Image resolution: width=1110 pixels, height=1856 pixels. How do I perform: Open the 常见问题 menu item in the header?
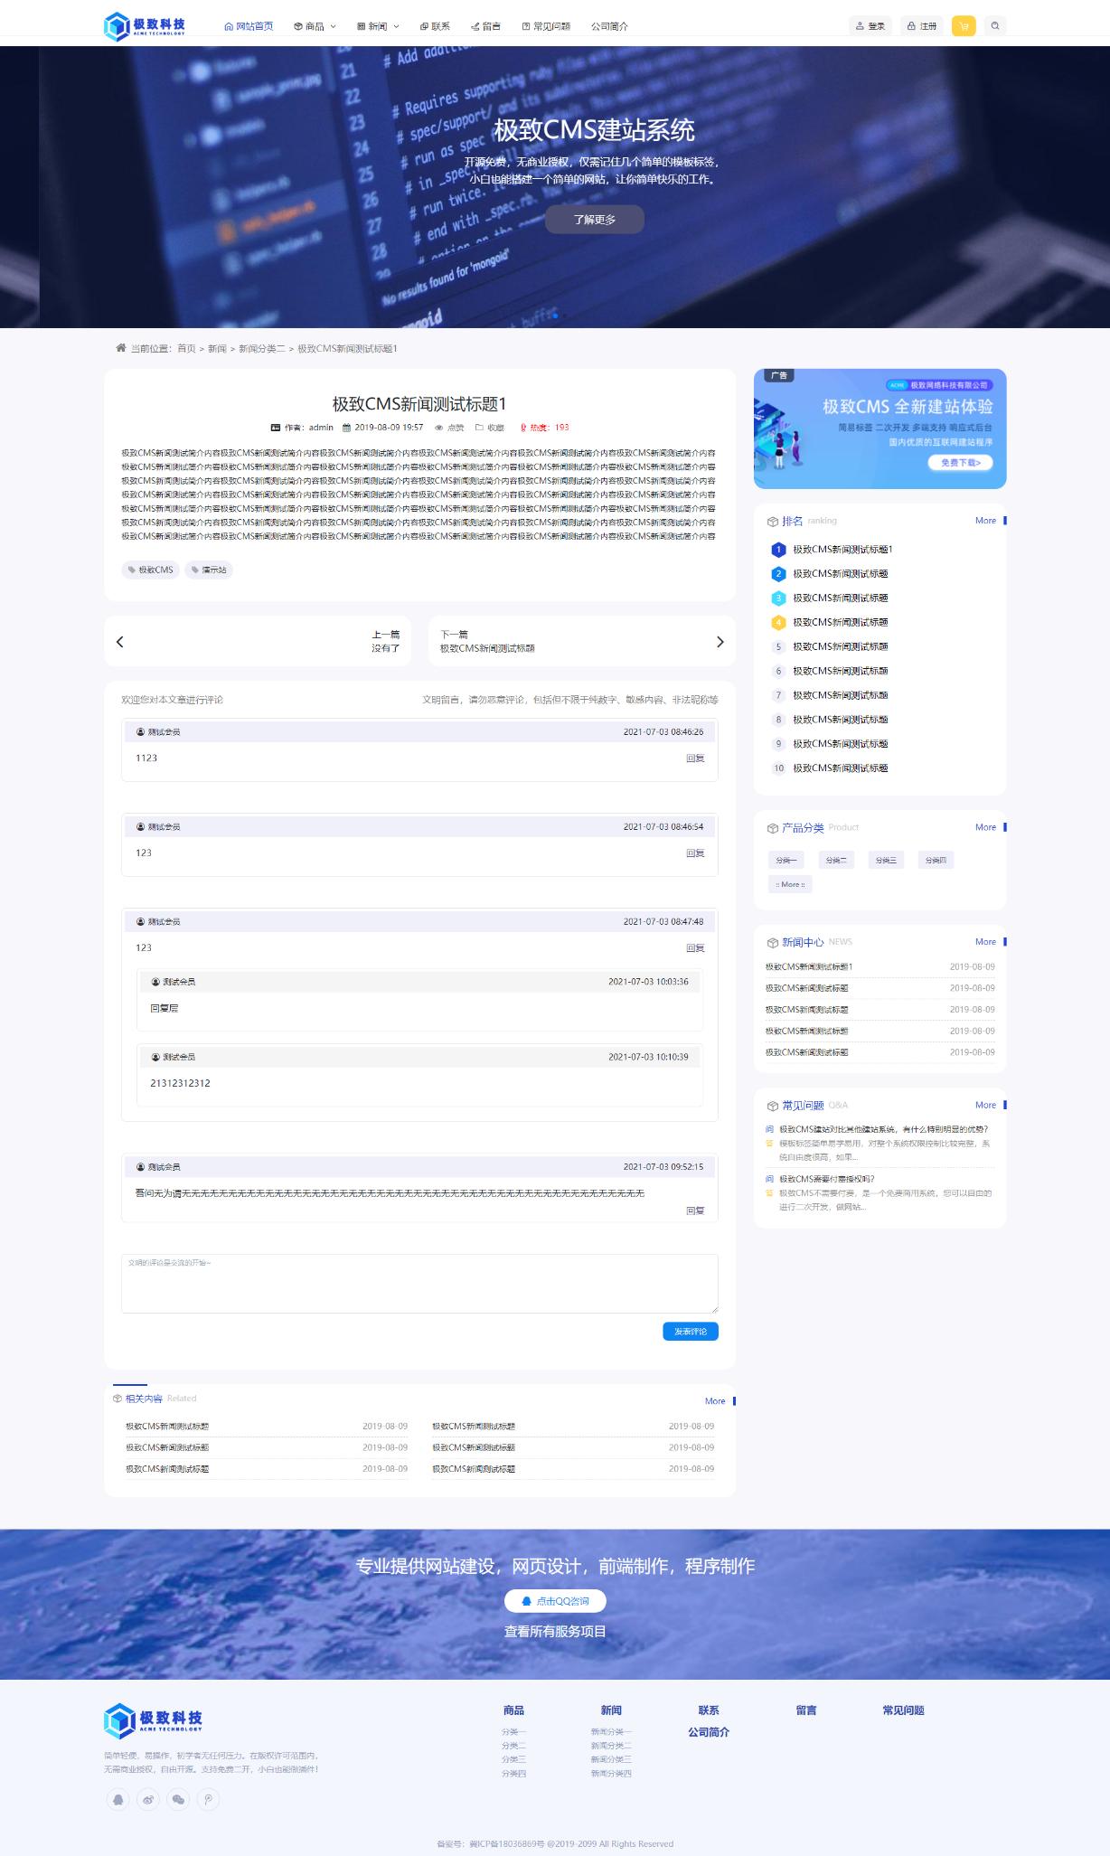[x=546, y=26]
